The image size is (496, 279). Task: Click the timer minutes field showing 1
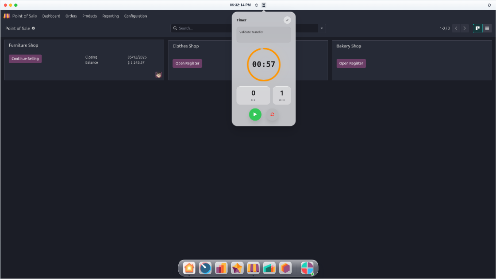pyautogui.click(x=281, y=95)
